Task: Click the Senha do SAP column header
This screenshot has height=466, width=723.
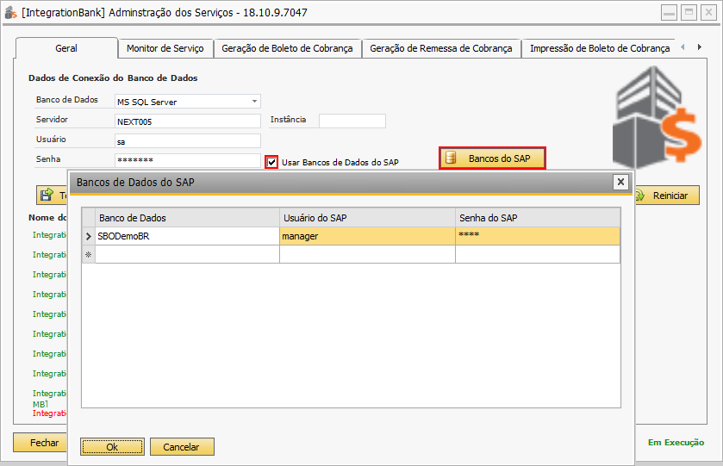Action: coord(538,218)
